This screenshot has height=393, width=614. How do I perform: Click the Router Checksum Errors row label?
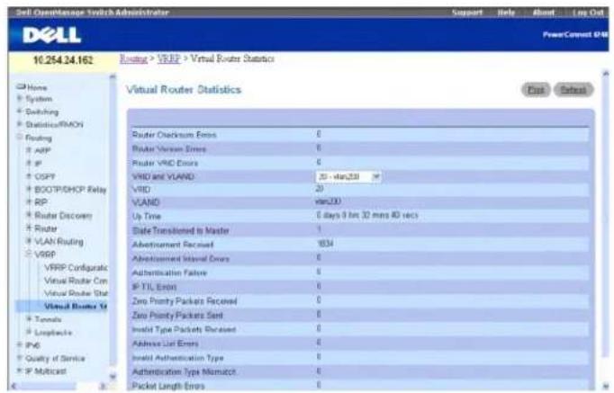(174, 135)
